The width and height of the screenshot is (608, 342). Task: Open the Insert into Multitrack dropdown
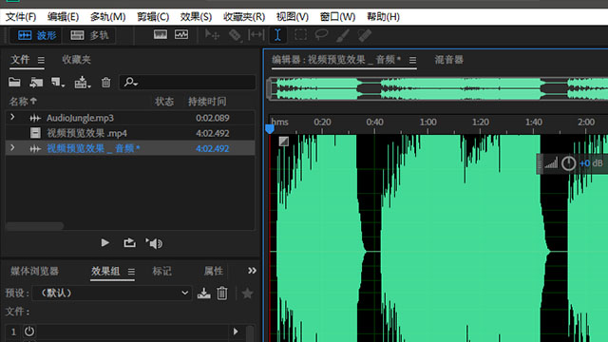click(83, 83)
